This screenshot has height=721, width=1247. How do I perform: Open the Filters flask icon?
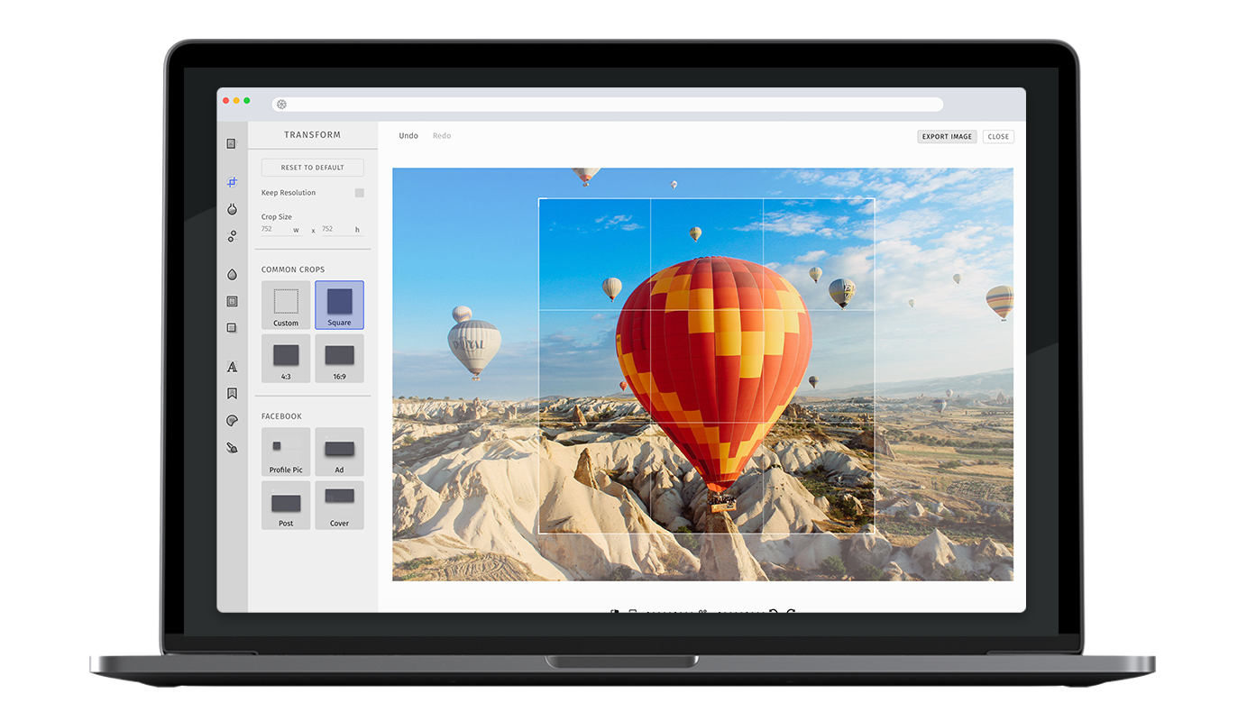tap(232, 209)
